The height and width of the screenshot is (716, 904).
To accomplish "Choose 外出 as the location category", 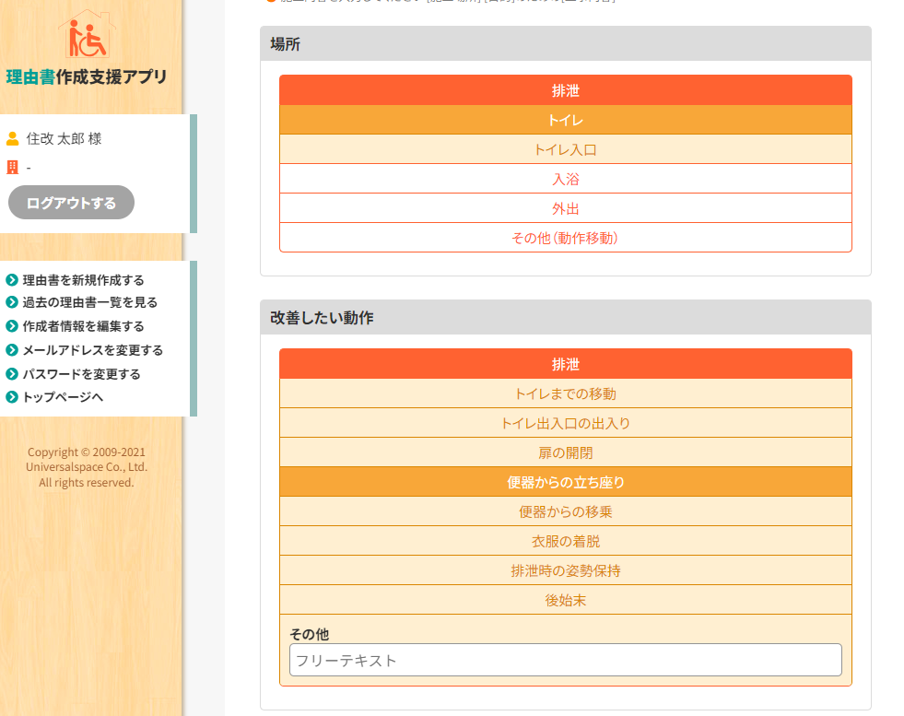I will pyautogui.click(x=565, y=208).
